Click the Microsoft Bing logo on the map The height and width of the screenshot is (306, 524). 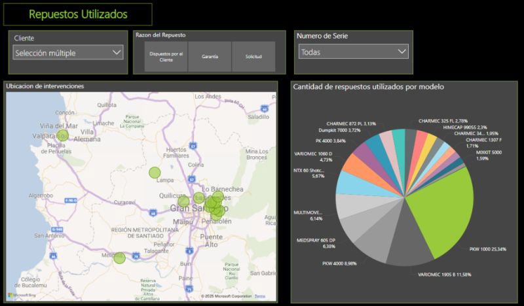pos(22,296)
